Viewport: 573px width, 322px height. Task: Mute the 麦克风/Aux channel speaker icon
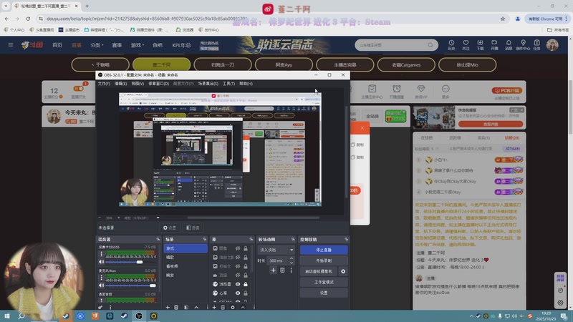(x=101, y=286)
